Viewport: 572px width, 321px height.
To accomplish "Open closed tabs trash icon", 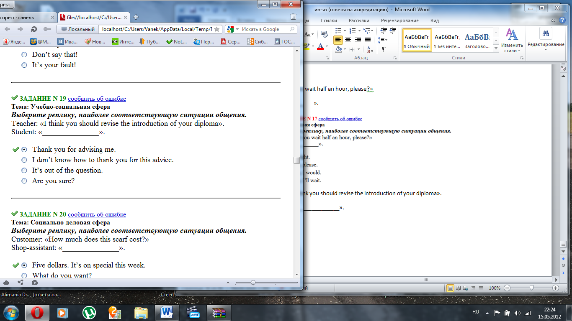I will 293,17.
